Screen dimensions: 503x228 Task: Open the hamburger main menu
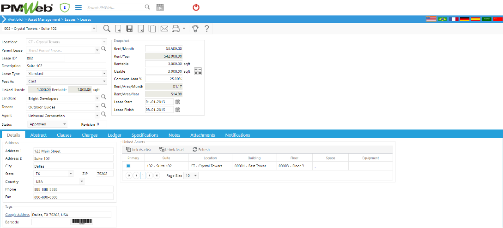point(78,7)
